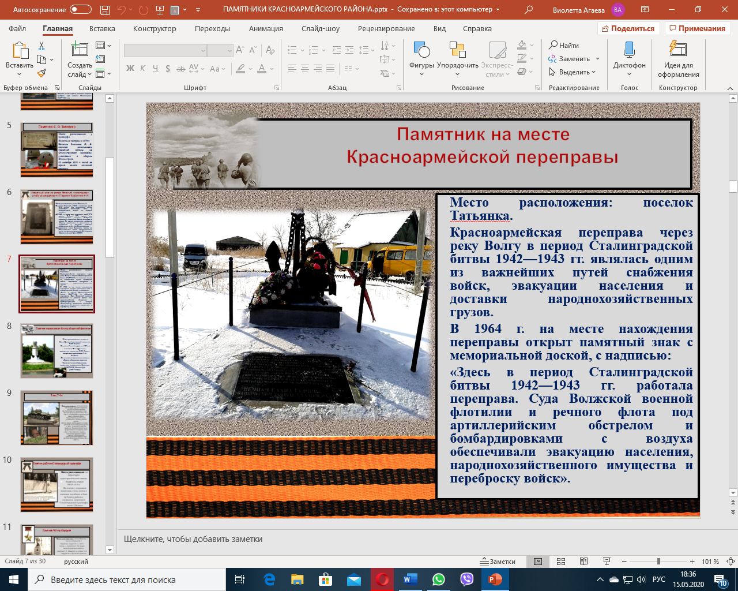Select the Shapes gallery icon
Viewport: 738px width, 591px height.
click(421, 52)
